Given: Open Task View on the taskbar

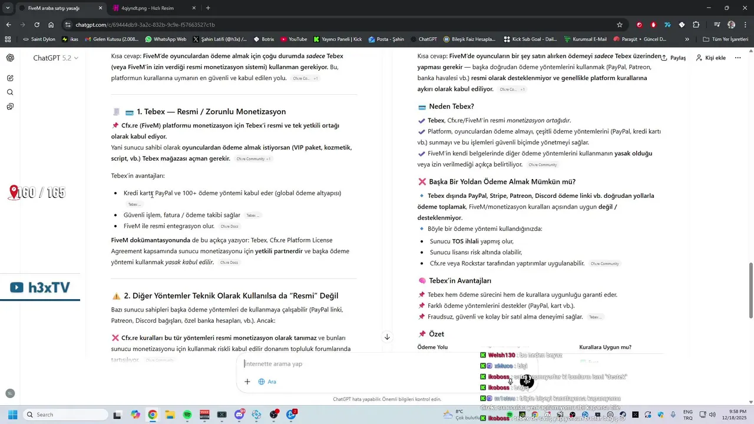Looking at the screenshot, I should (x=118, y=415).
